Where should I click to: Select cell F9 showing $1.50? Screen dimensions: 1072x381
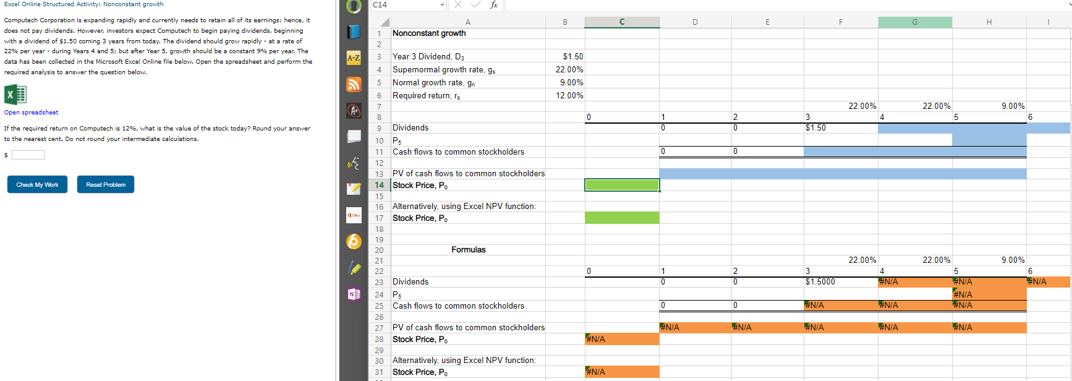click(841, 128)
